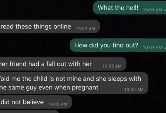Click the line "same guy even when pregnant"
This screenshot has width=166, height=113.
[49, 88]
